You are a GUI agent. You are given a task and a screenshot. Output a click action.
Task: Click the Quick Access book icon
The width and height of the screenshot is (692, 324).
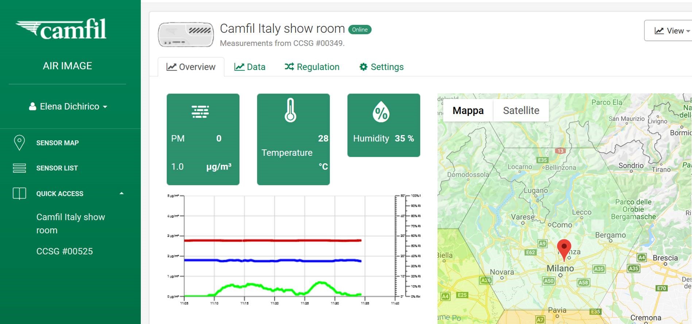tap(19, 194)
